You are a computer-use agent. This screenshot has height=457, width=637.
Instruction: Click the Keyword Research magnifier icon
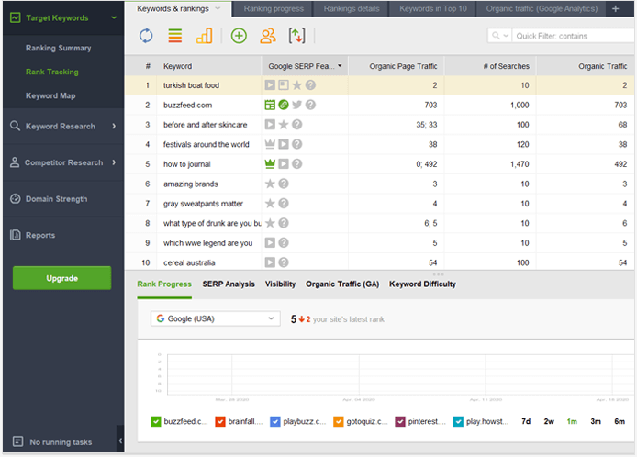click(x=15, y=126)
